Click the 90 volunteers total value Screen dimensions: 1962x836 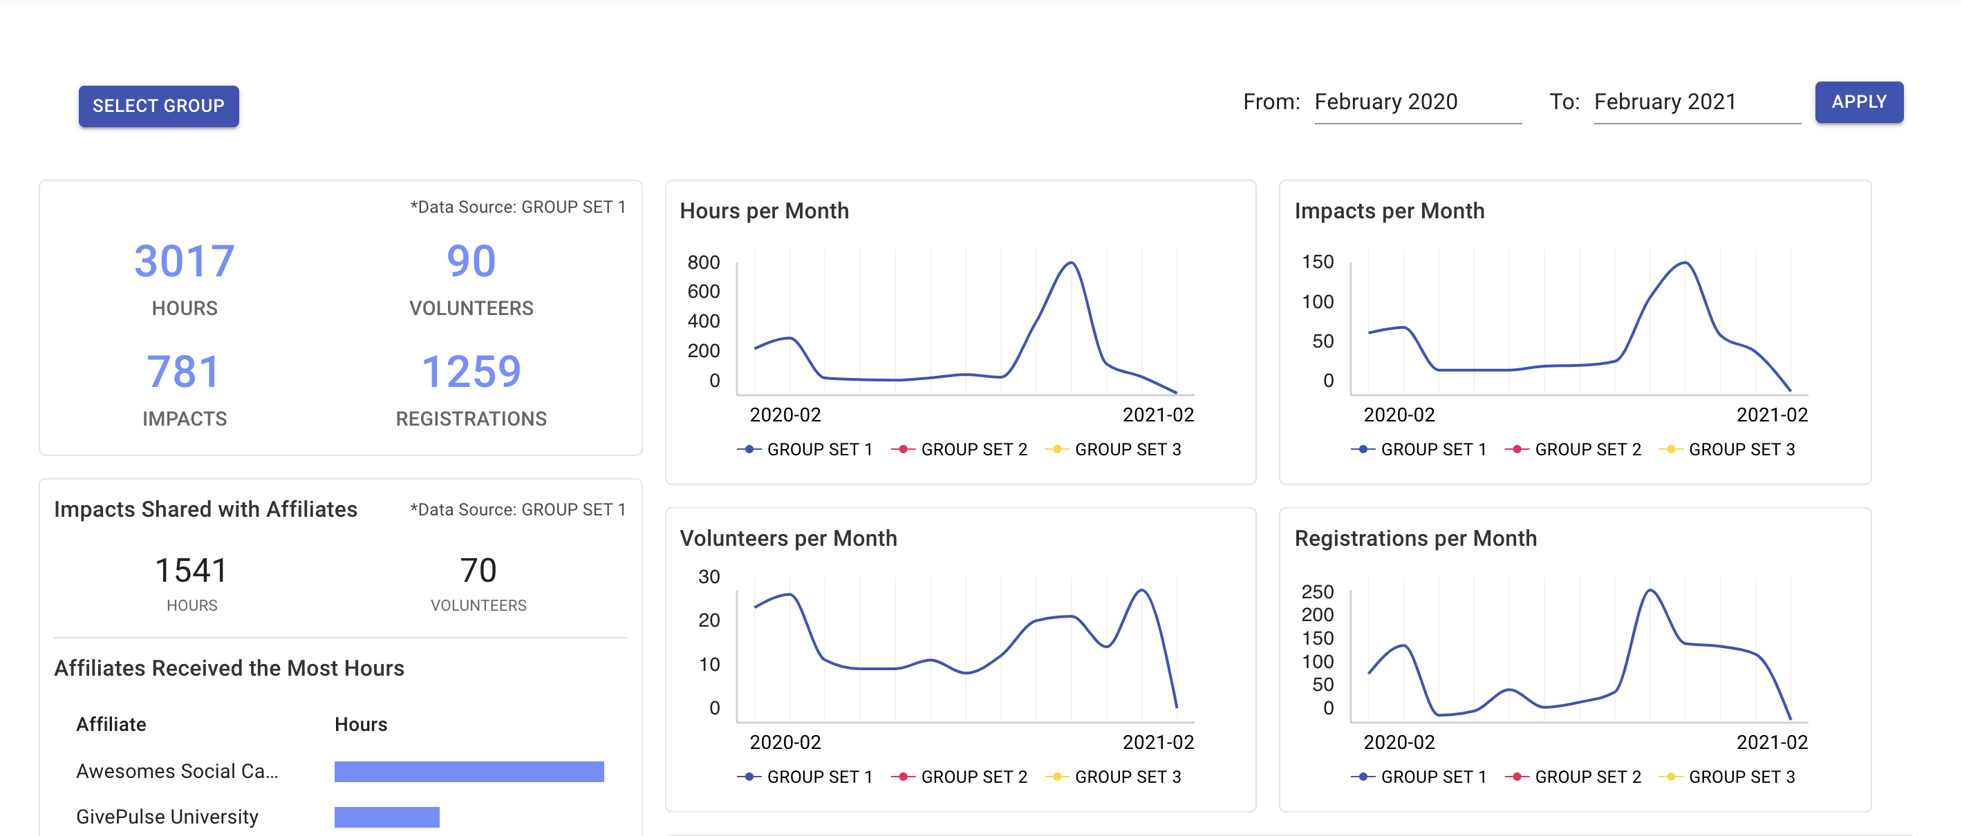tap(471, 261)
